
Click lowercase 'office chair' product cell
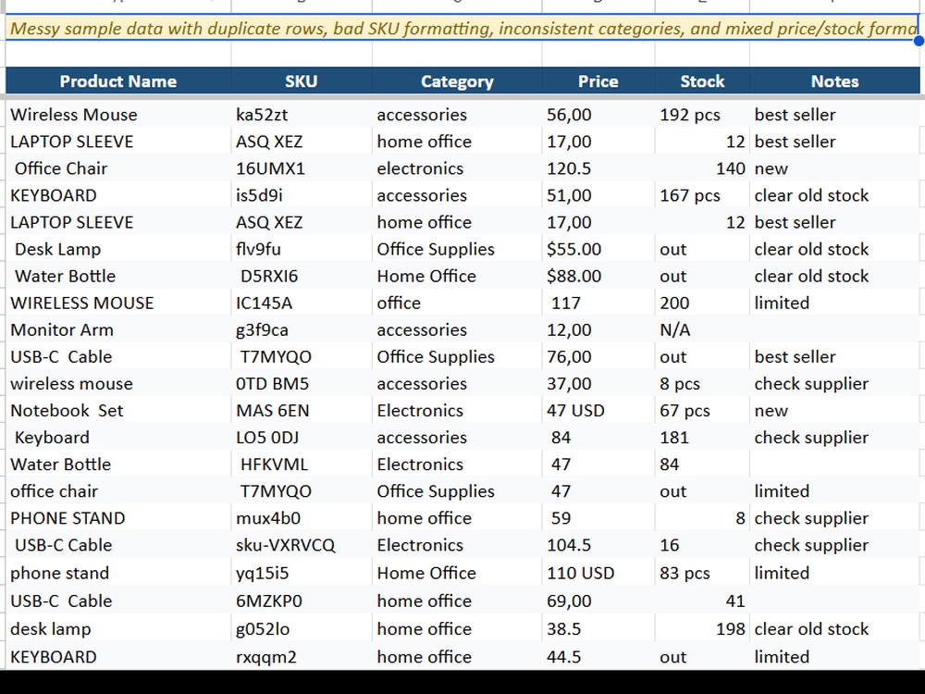[x=118, y=491]
